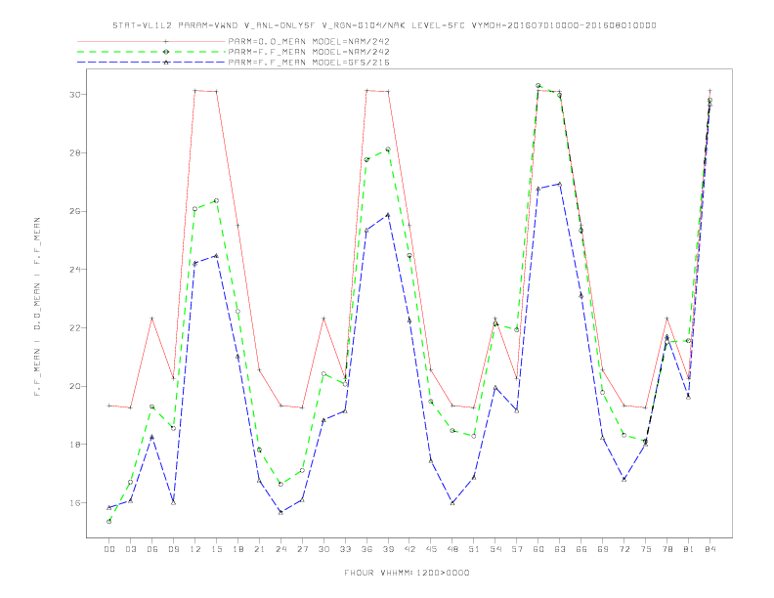Screen dimensions: 774x598
Task: Click x-axis tick label 21
Action: (259, 549)
